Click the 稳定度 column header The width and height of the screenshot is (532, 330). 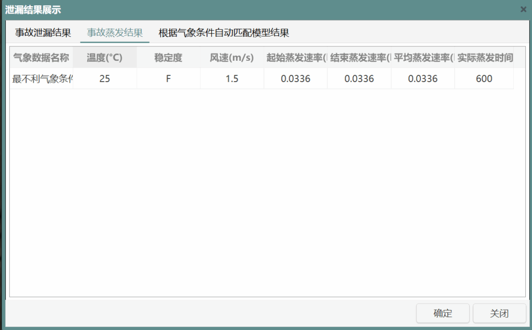168,58
